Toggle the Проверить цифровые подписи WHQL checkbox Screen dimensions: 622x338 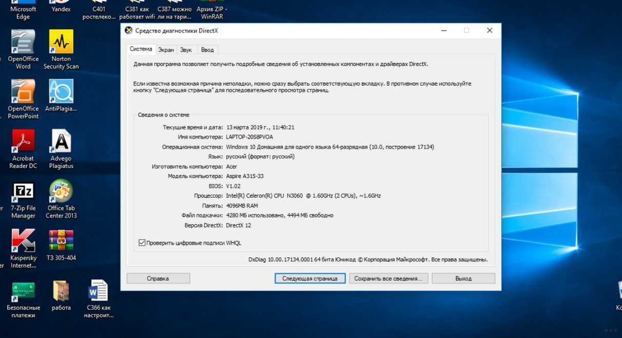[142, 243]
